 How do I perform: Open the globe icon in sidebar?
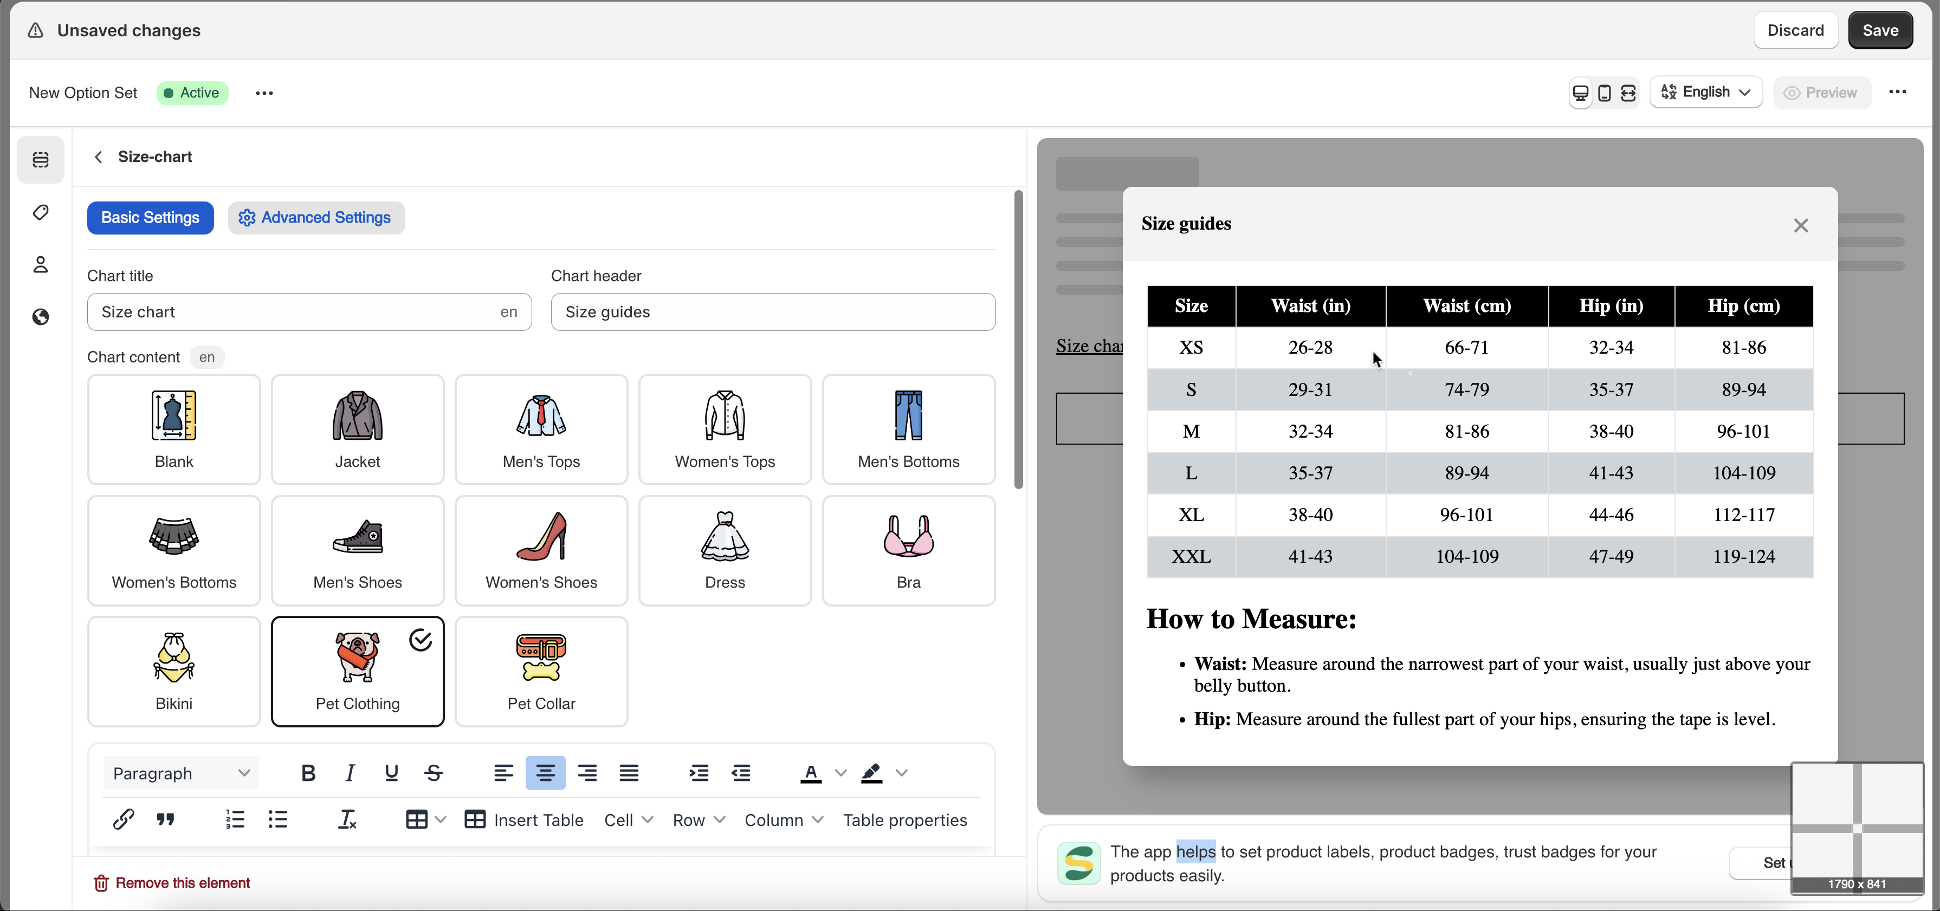[x=41, y=317]
